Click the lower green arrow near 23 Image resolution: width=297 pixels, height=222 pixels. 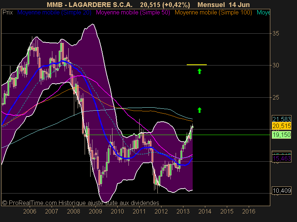pyautogui.click(x=199, y=110)
